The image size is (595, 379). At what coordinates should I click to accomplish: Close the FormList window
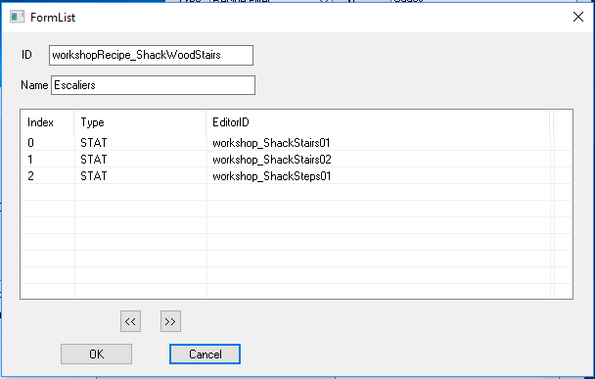point(578,17)
